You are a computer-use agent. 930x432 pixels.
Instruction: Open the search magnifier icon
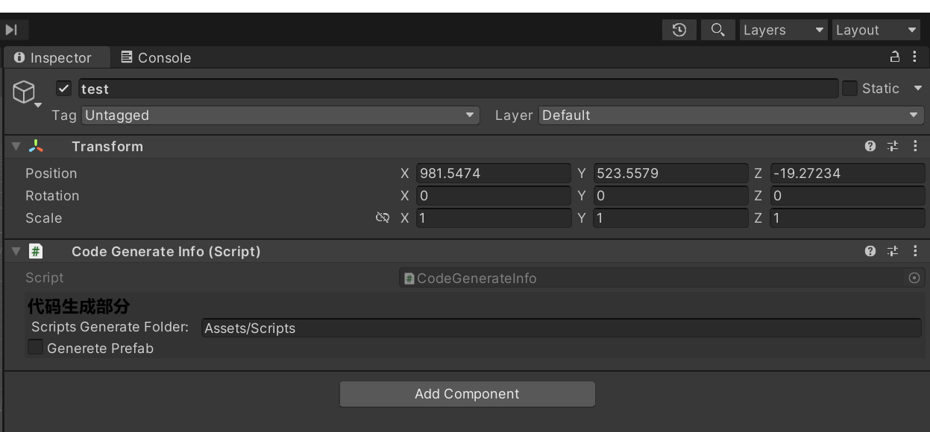(x=718, y=30)
